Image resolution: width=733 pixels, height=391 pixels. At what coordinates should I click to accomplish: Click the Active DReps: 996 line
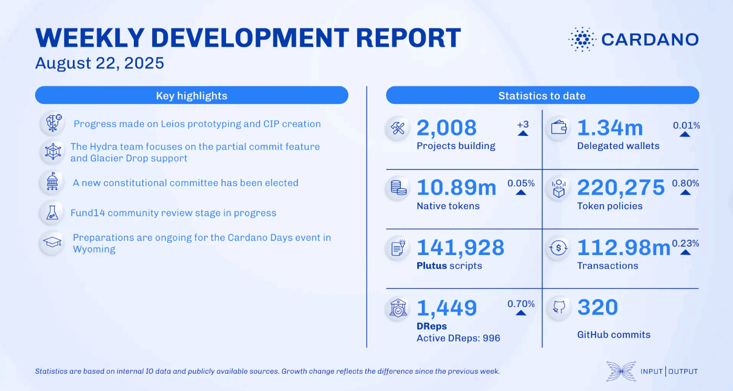pos(459,338)
